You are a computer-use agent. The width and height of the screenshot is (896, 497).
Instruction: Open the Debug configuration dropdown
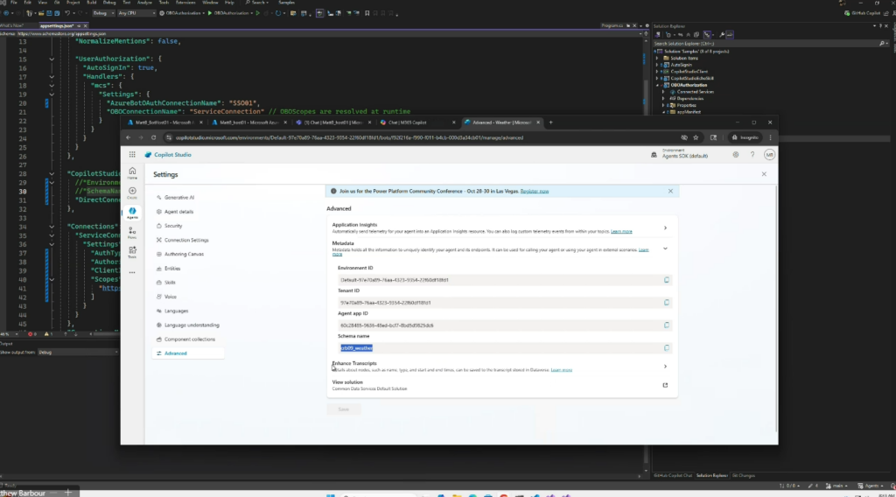click(x=103, y=13)
